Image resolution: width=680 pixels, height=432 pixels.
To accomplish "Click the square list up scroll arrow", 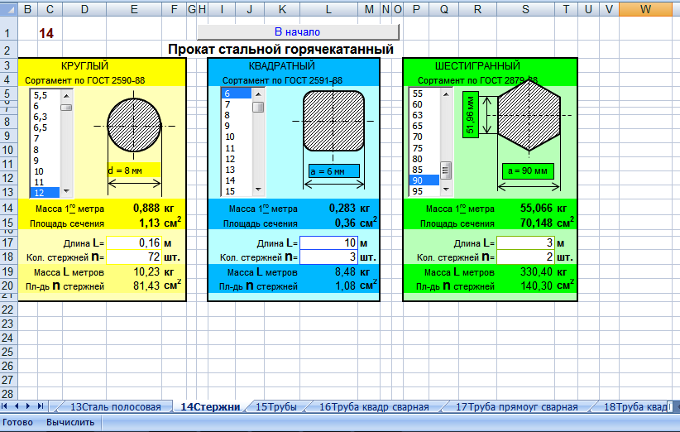I will [x=258, y=94].
